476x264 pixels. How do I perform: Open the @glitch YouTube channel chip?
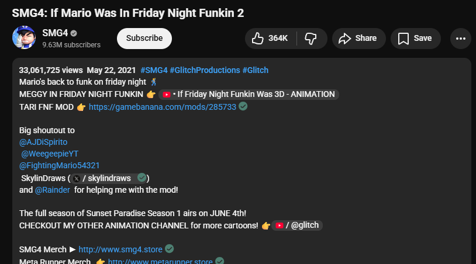298,225
